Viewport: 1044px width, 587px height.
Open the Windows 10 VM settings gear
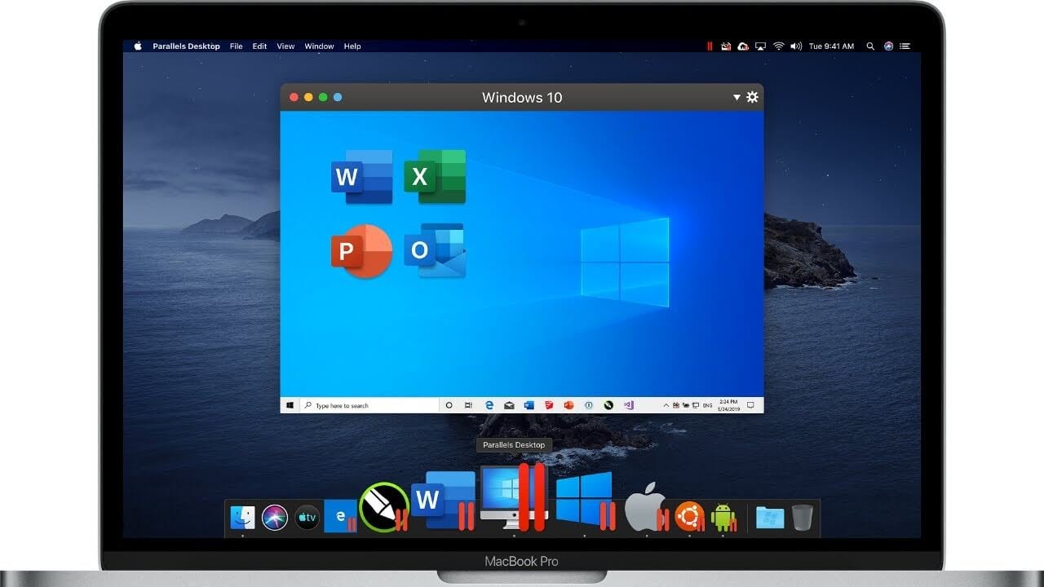click(x=752, y=97)
